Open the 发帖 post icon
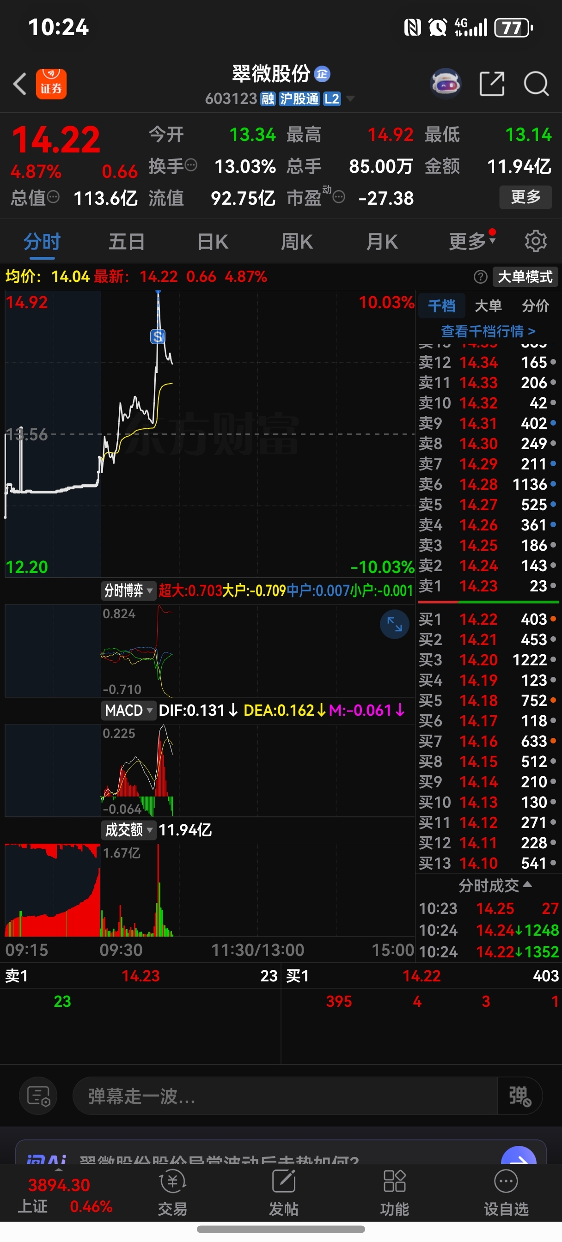The height and width of the screenshot is (1242, 562). (283, 1193)
